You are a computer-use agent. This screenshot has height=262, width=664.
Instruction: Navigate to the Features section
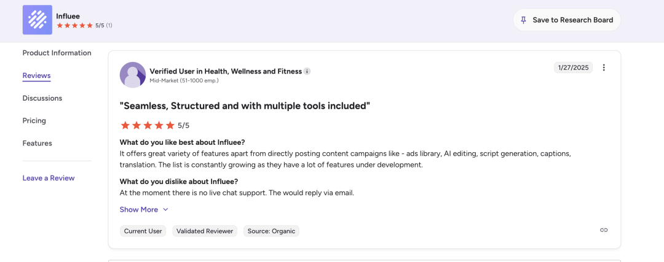coord(38,143)
